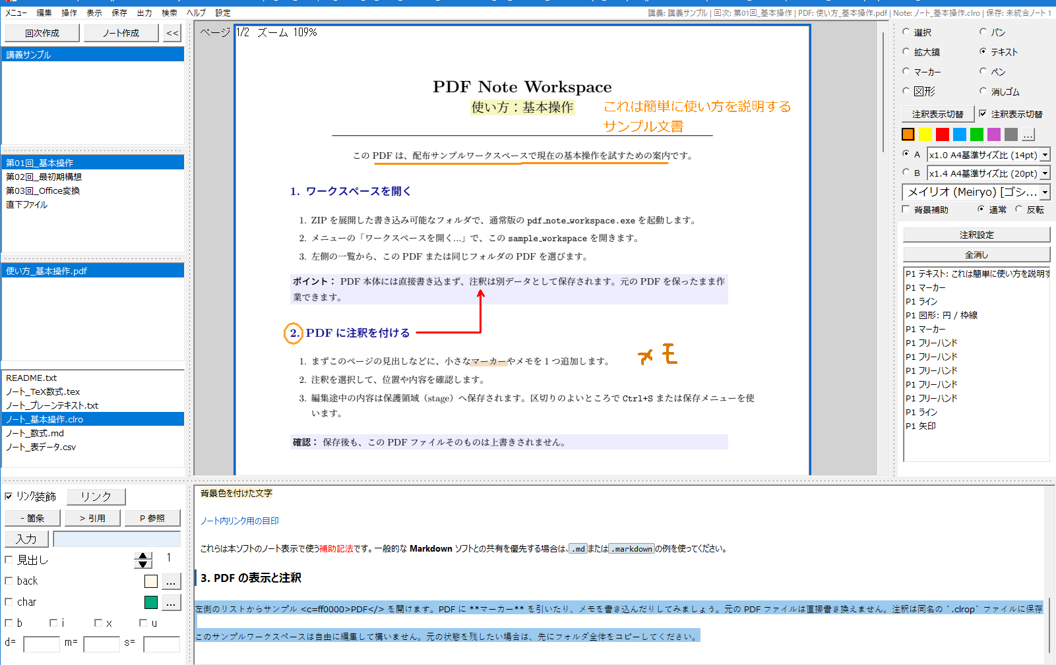The image size is (1056, 665).
Task: Select annotation P1 矢印
Action: pos(977,426)
